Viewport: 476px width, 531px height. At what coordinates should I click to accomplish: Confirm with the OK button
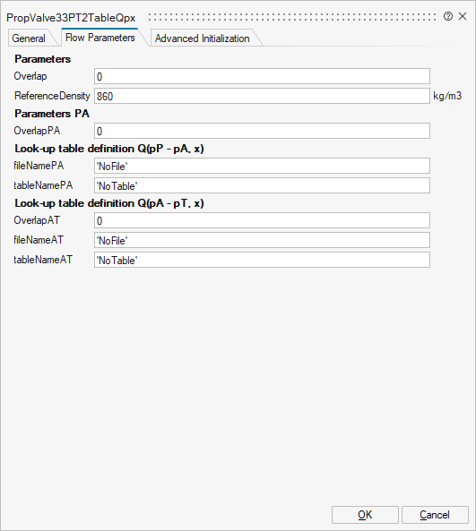pyautogui.click(x=365, y=515)
